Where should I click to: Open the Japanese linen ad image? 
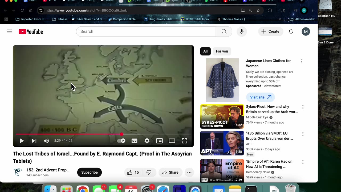click(222, 80)
